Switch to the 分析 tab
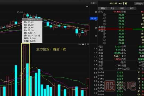 pos(122,8)
